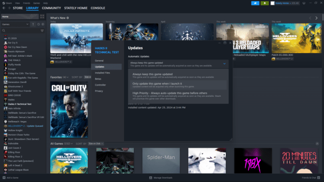Collapse the Automatic Updates dropdown
Screen dimensions: 324x182
tap(224, 64)
